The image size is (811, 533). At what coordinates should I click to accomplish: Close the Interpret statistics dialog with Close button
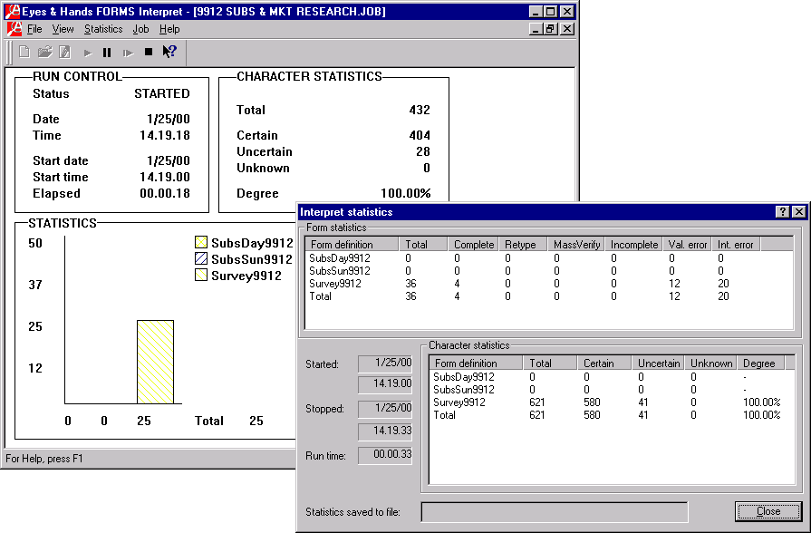768,511
